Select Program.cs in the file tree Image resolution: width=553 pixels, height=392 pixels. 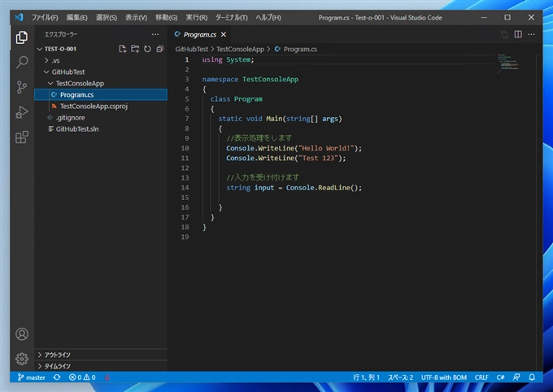coord(101,94)
